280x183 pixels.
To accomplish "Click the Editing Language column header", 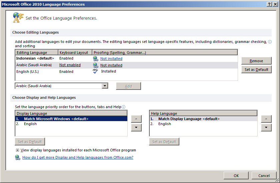I will pos(37,52).
